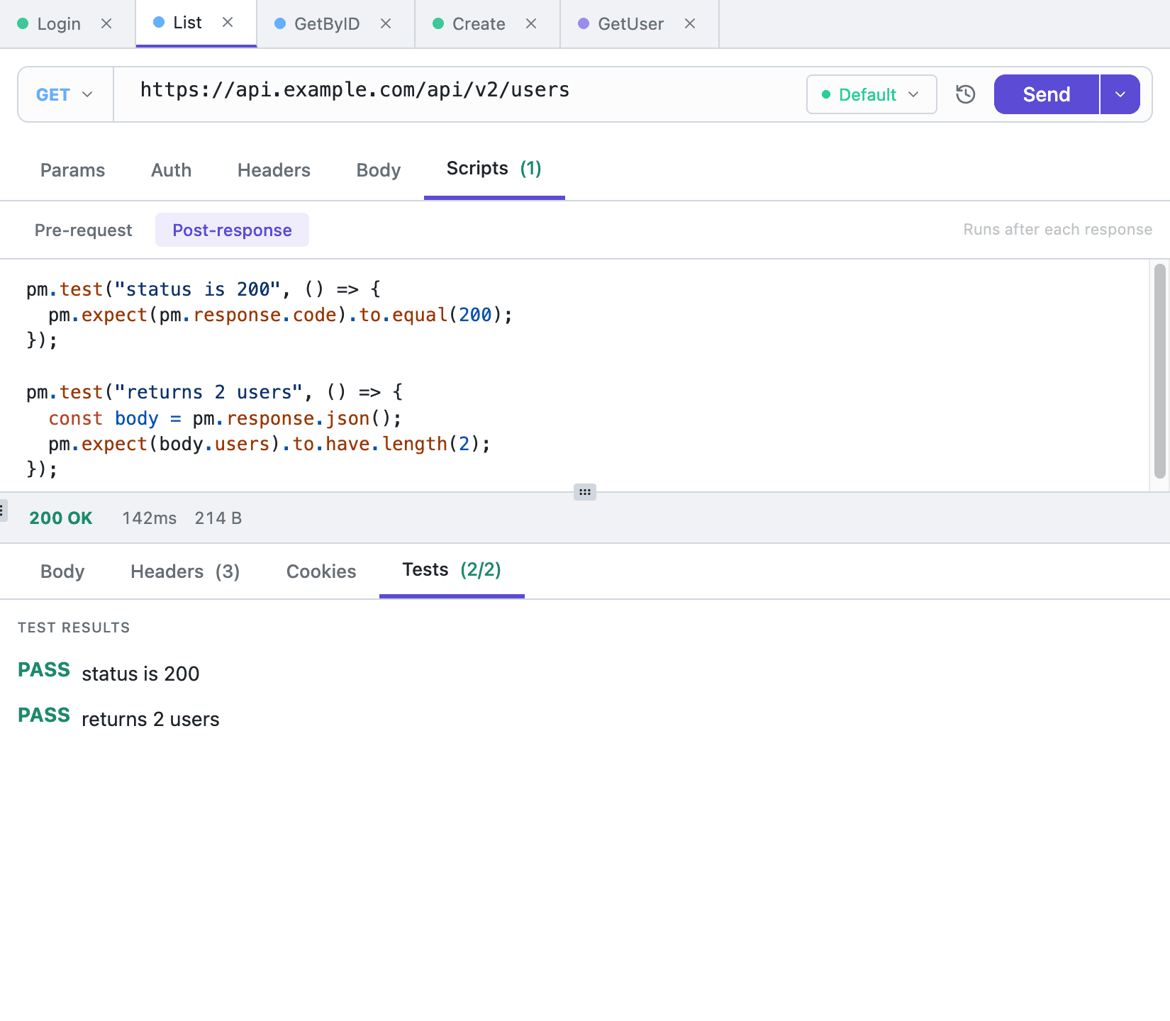
Task: Close the List tab
Action: [228, 22]
